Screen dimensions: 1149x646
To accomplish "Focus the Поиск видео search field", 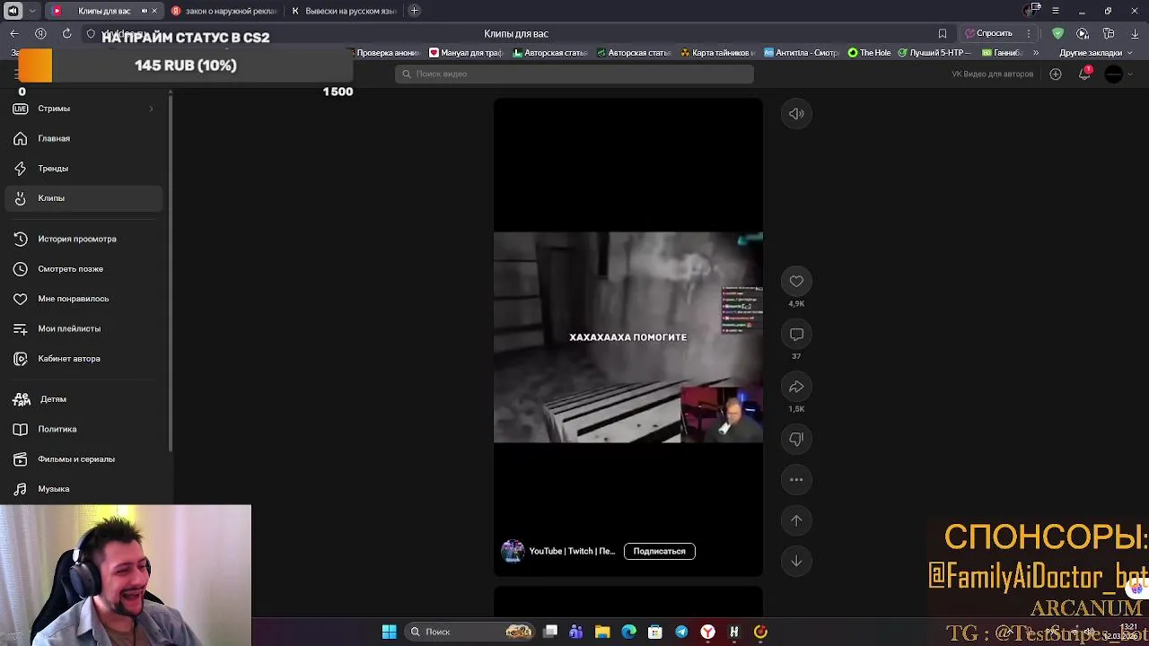I will point(574,74).
